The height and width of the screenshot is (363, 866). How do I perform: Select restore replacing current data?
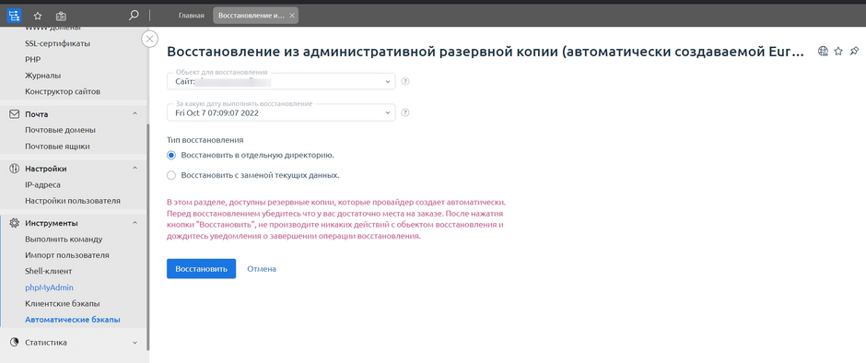tap(171, 176)
